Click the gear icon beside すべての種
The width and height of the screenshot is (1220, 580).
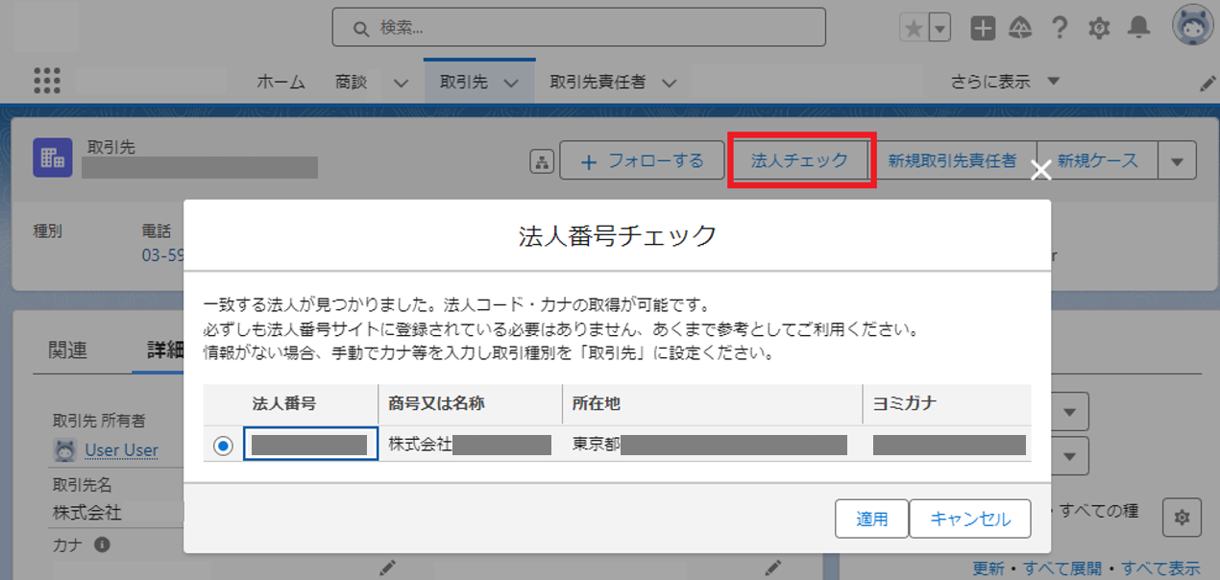coord(1182,518)
